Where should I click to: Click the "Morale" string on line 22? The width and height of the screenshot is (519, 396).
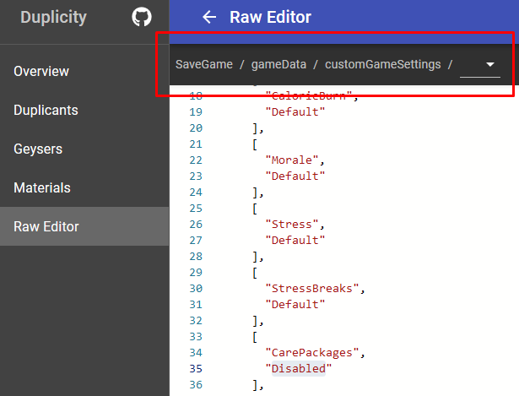(292, 160)
